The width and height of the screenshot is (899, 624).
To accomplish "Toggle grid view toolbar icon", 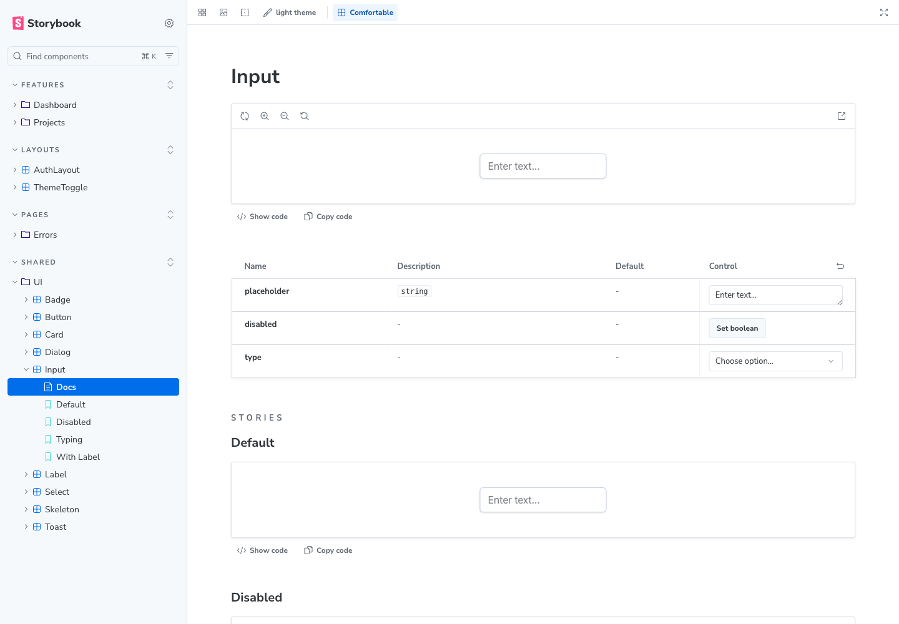I will tap(202, 12).
